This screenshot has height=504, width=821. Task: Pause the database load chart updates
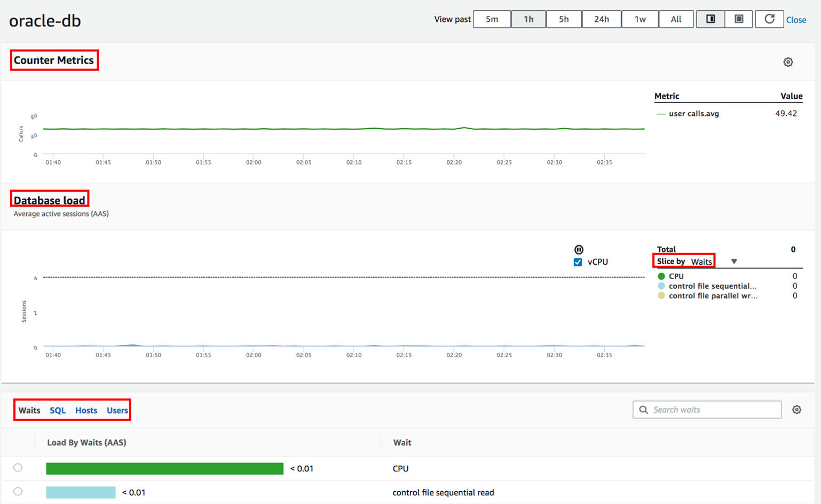[579, 249]
